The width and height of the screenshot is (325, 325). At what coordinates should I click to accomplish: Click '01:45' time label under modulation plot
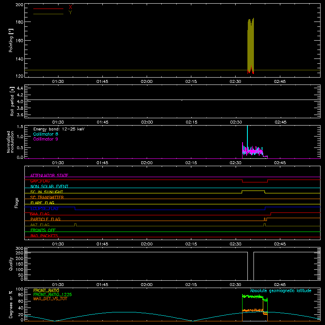[x=102, y=163]
